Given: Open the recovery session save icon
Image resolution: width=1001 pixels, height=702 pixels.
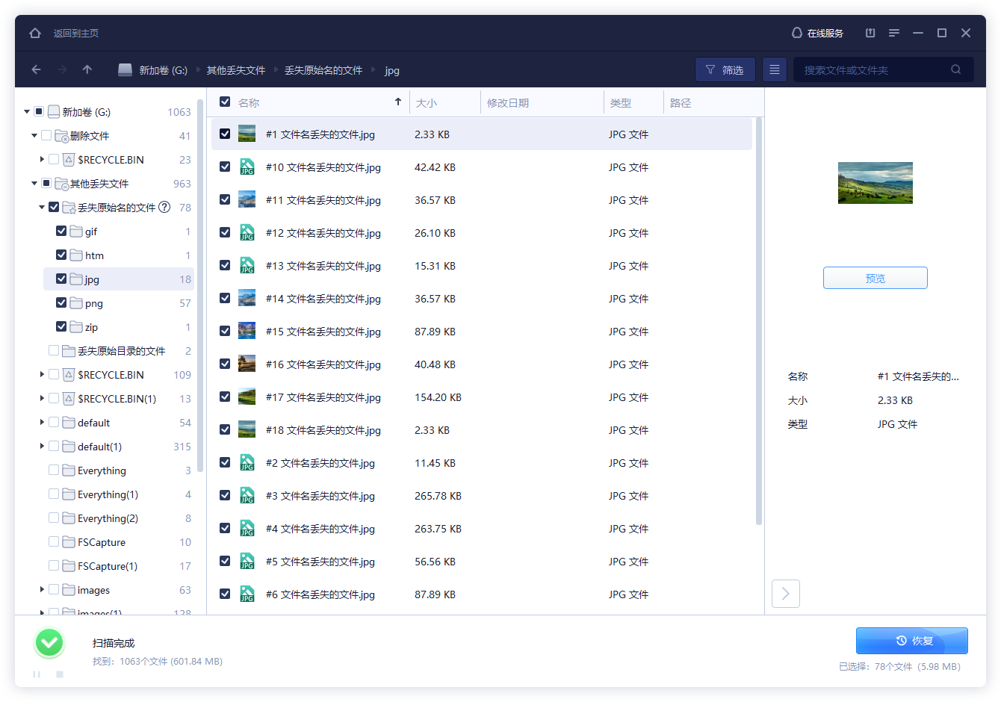Looking at the screenshot, I should pyautogui.click(x=870, y=33).
